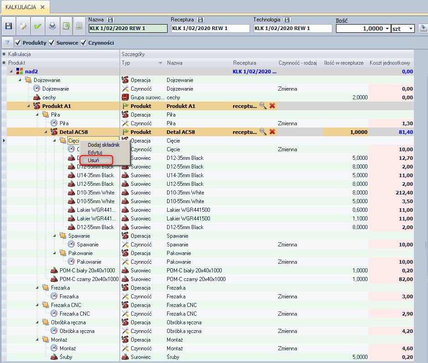Open the Ilość quantity dropdown arrow

pyautogui.click(x=387, y=28)
